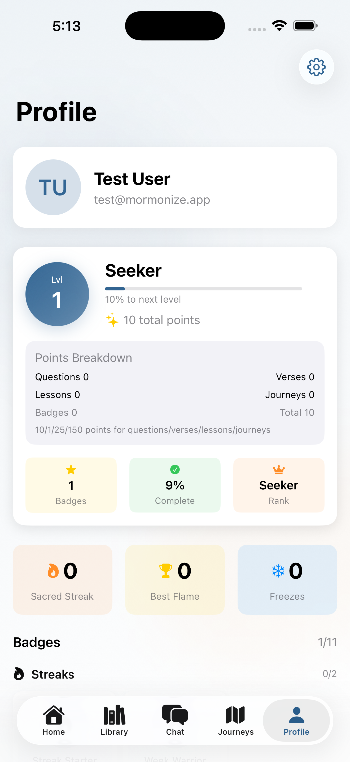Screen dimensions: 350x762
Task: Tap the Freezes snowflake card
Action: tap(287, 579)
